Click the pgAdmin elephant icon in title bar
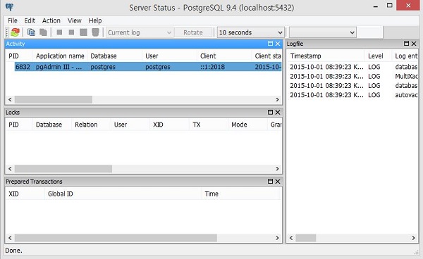 pos(9,7)
